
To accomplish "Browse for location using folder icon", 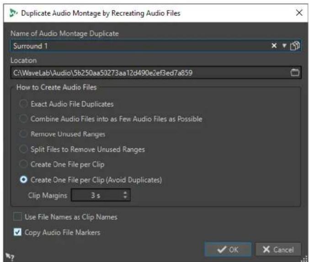I will pyautogui.click(x=295, y=73).
